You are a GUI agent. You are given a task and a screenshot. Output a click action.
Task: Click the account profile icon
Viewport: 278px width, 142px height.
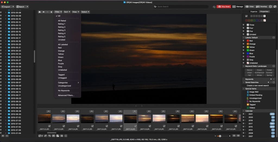(214, 6)
